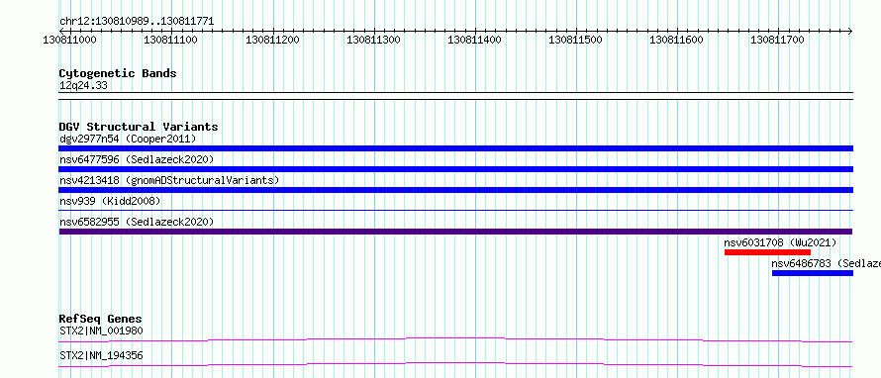Select the purple bar under nsv6582955
Image resolution: width=881 pixels, height=378 pixels.
coord(455,232)
